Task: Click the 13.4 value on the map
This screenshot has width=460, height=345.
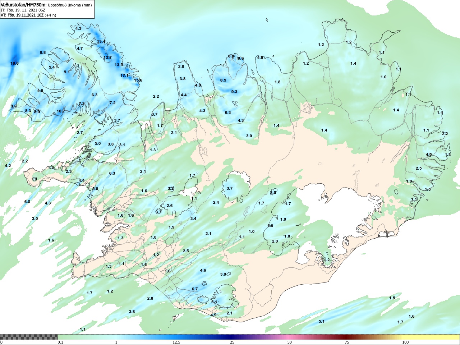Action: pos(101,42)
